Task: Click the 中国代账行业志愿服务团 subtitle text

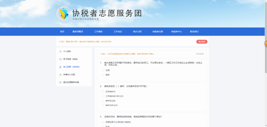Action: [86, 19]
